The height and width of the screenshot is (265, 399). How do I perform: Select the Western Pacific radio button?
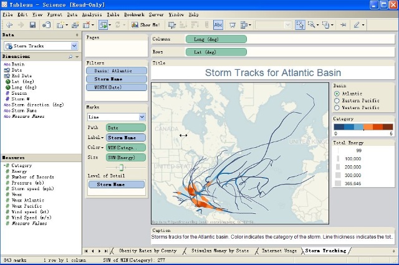pyautogui.click(x=337, y=108)
